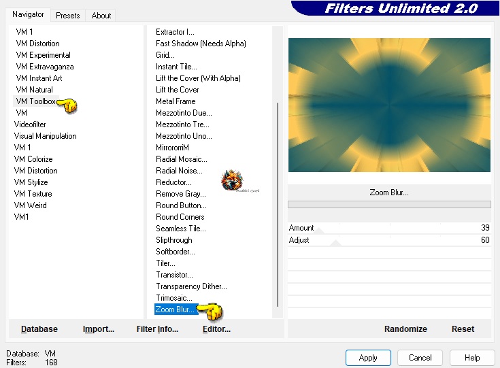
Task: Select Round Button... filter
Action: tap(181, 205)
